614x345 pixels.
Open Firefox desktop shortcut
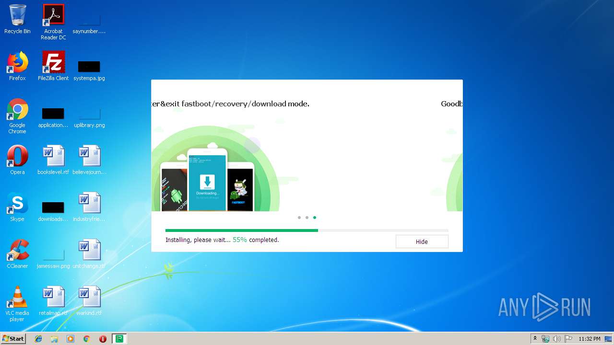point(17,66)
